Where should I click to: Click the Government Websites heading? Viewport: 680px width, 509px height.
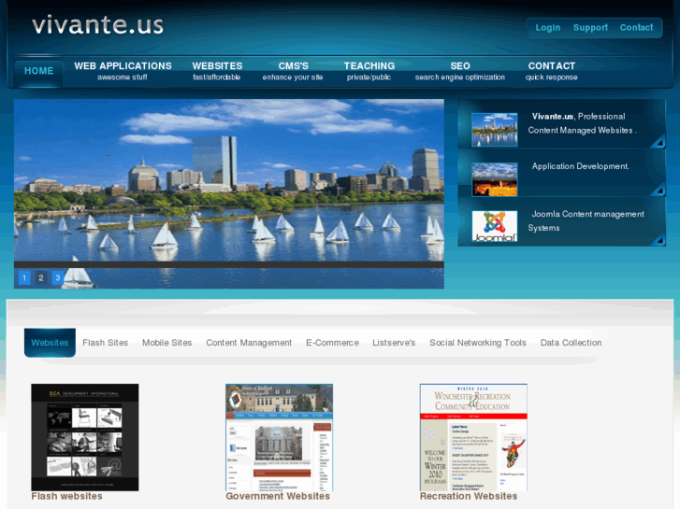pos(278,497)
